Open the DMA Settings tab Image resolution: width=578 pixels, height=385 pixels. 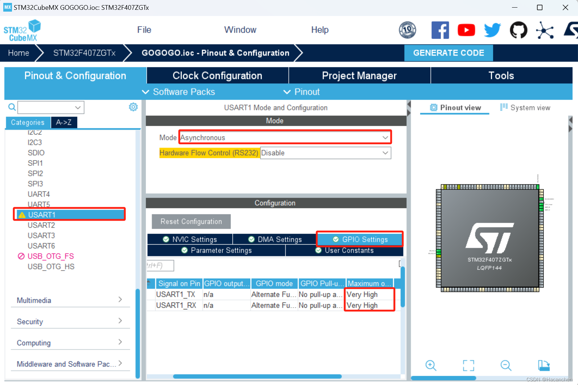275,239
